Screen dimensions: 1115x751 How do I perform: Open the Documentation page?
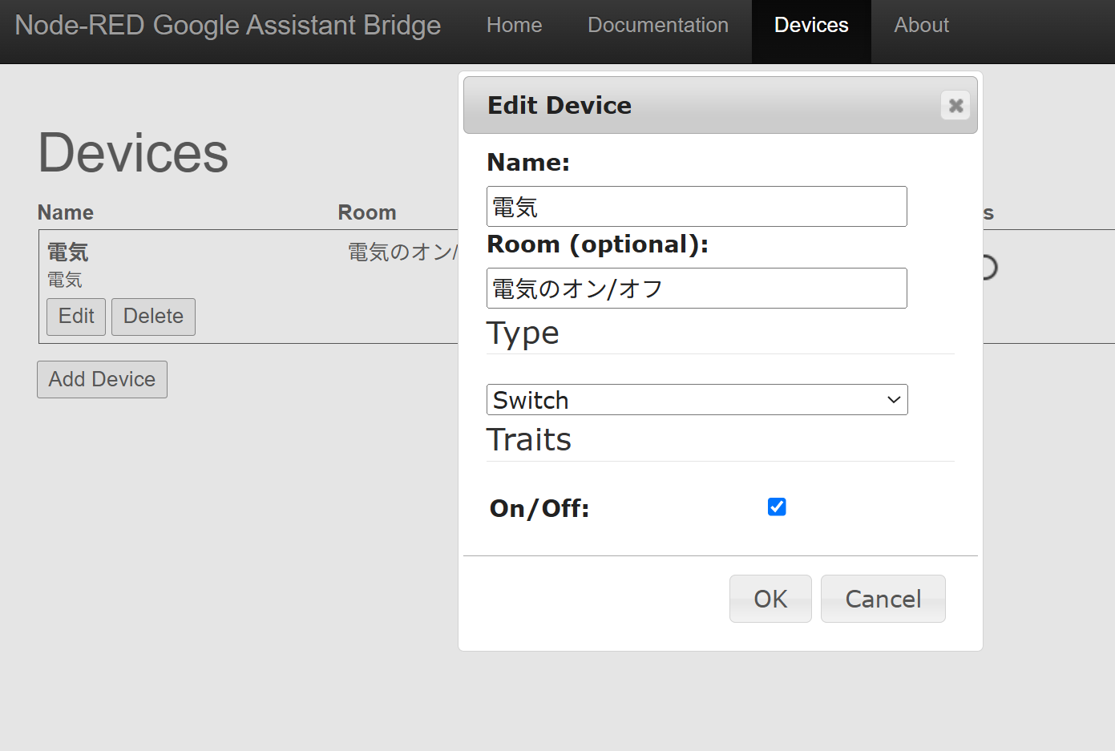click(x=657, y=25)
